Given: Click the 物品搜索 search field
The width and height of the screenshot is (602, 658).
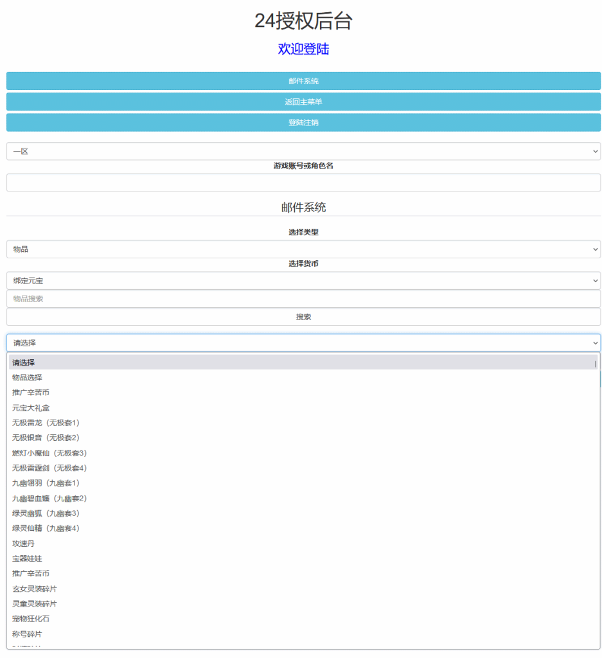Looking at the screenshot, I should click(x=303, y=299).
